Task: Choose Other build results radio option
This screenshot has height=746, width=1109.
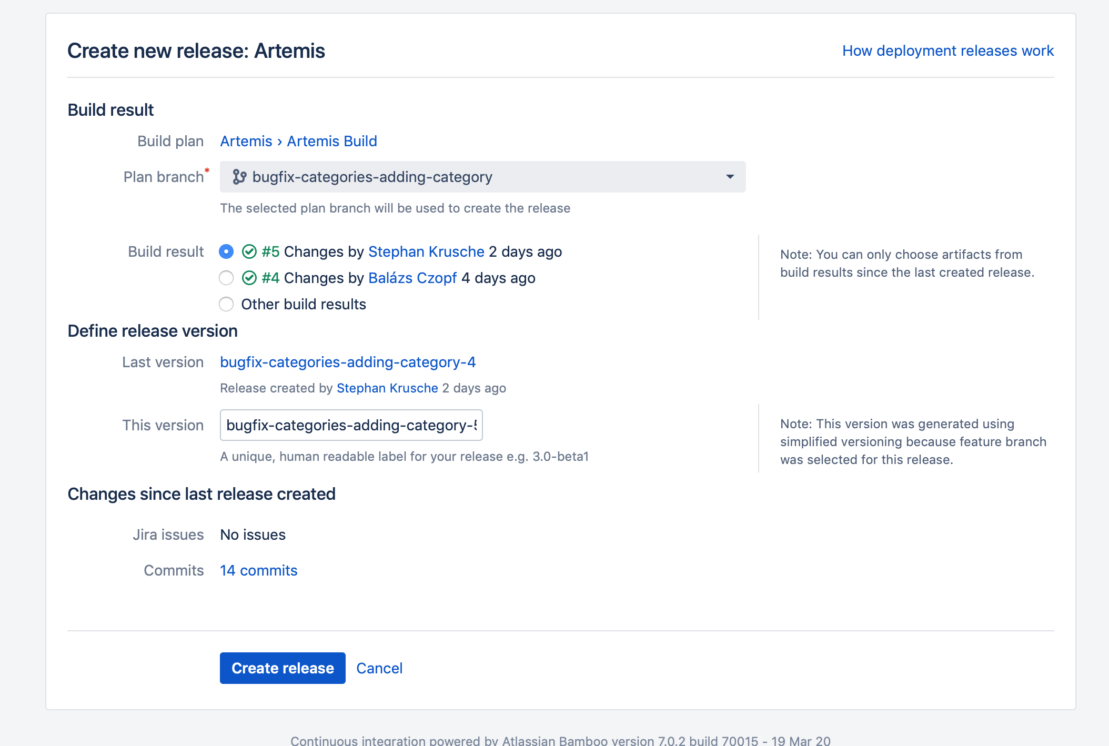Action: point(226,304)
